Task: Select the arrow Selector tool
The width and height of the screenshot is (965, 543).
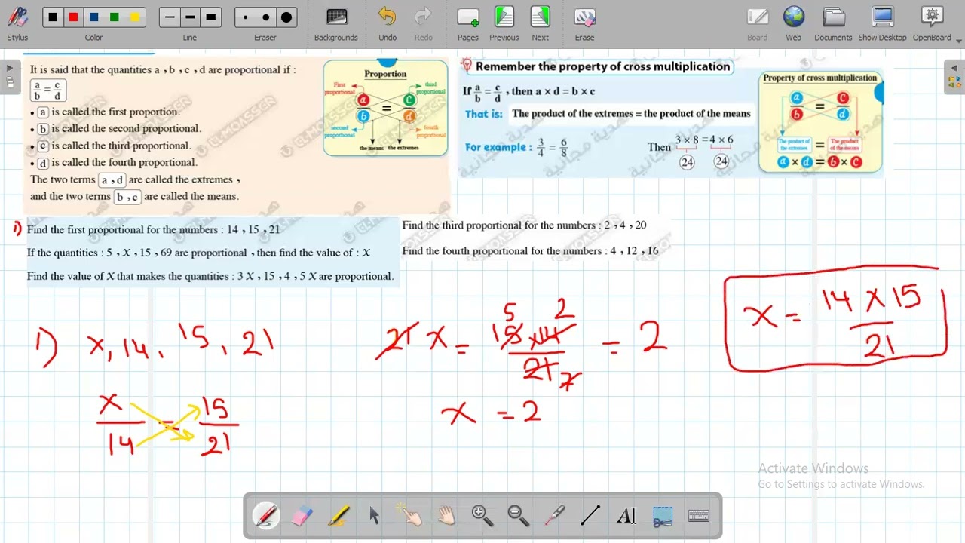Action: (x=374, y=516)
